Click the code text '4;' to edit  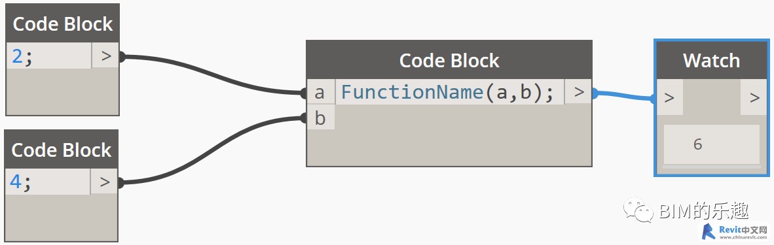pyautogui.click(x=20, y=182)
